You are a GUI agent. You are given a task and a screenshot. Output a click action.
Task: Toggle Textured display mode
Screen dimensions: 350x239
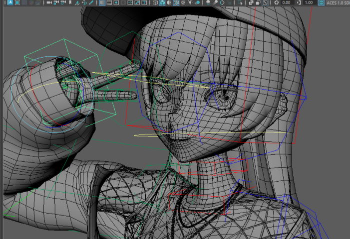click(x=183, y=2)
